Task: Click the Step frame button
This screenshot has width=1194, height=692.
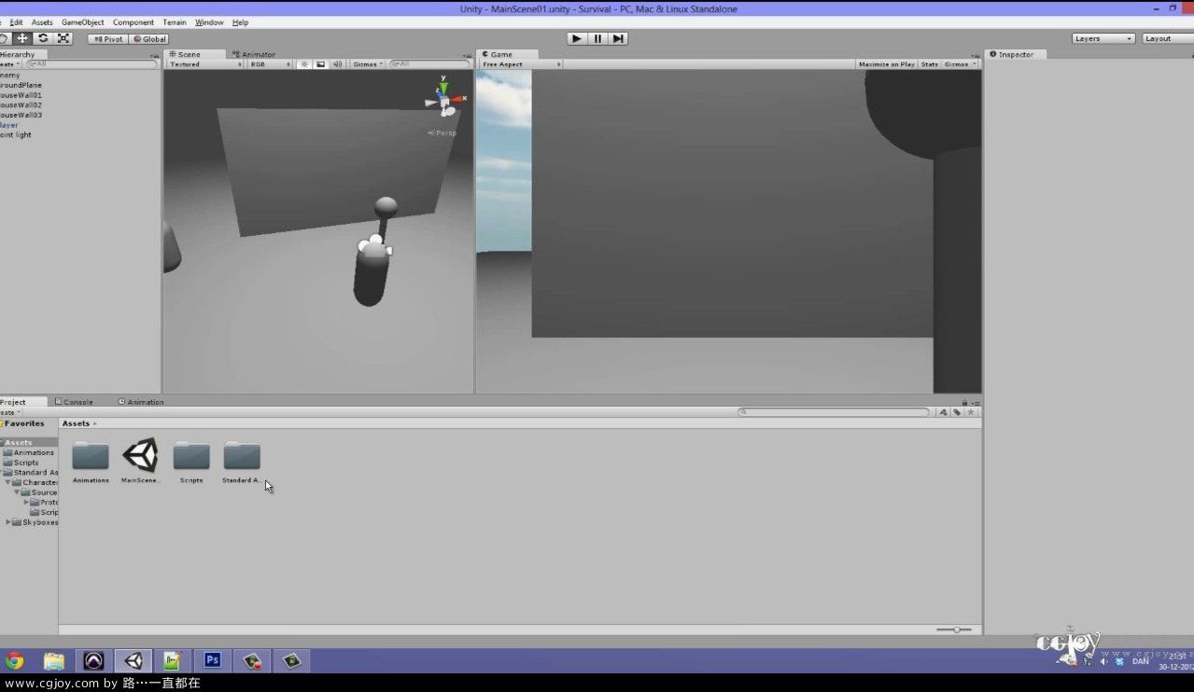Action: point(618,38)
